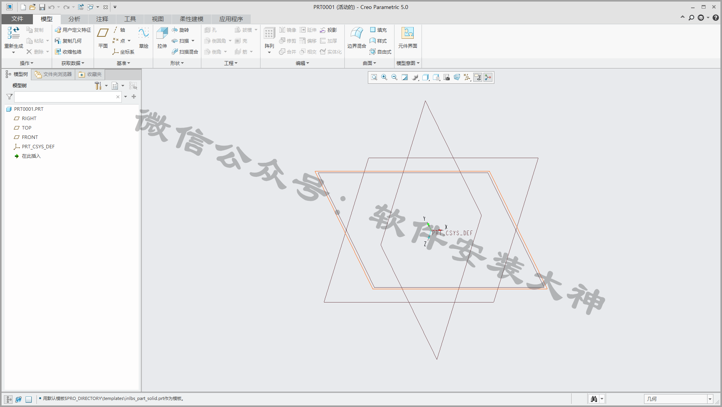The image size is (722, 407).
Task: Toggle model tree panel from status bar
Action: coord(9,399)
